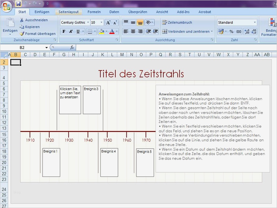277x208 pixels.
Task: Apply bold formatting with the F icon
Action: (64, 32)
